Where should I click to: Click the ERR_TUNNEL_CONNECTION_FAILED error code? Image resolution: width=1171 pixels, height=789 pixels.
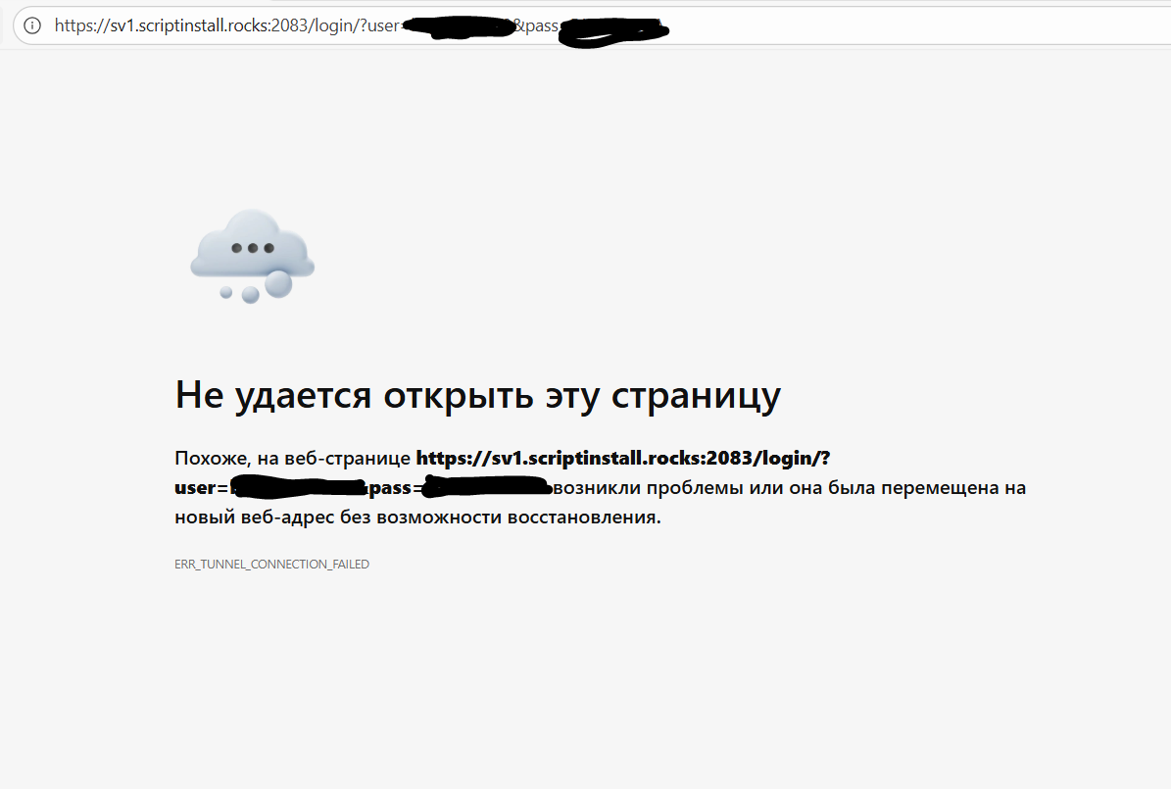(271, 565)
